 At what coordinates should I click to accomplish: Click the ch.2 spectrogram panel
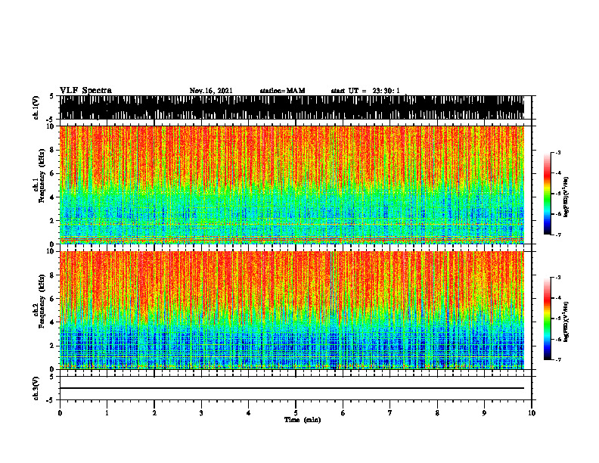click(x=292, y=310)
